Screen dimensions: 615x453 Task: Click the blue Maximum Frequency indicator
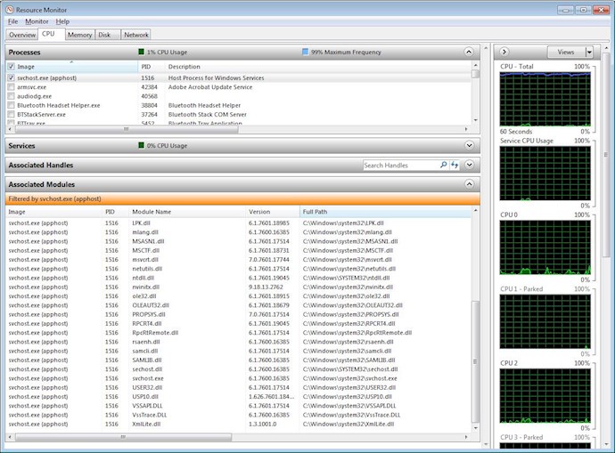click(305, 52)
